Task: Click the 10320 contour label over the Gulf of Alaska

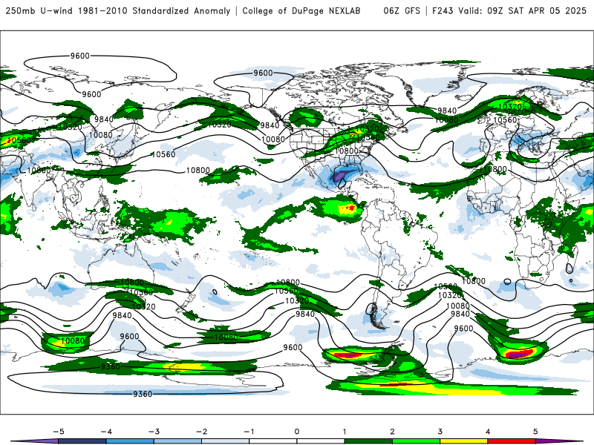Action: tap(220, 125)
